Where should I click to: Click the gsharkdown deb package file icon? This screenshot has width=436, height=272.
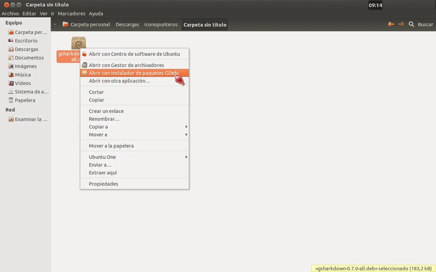tap(78, 43)
